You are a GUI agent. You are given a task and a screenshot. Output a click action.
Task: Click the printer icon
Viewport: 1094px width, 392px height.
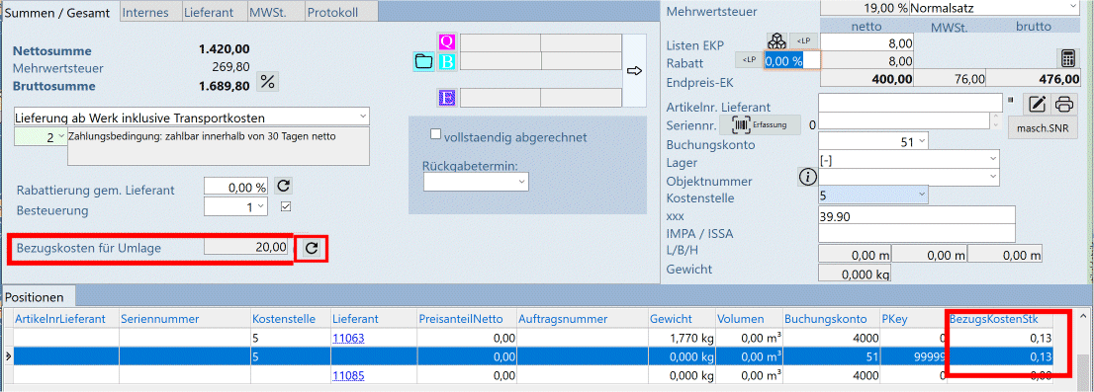pos(1064,105)
